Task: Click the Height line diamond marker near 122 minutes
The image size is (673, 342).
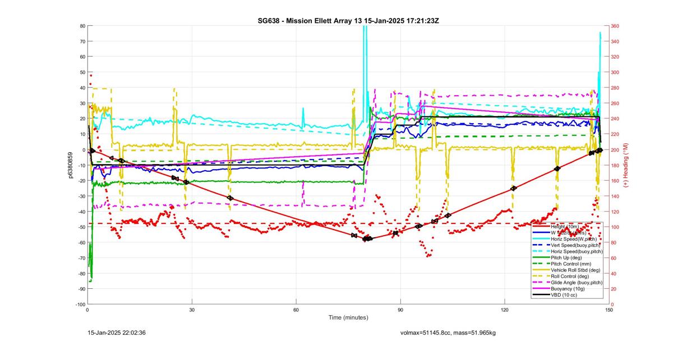Action: pos(513,189)
